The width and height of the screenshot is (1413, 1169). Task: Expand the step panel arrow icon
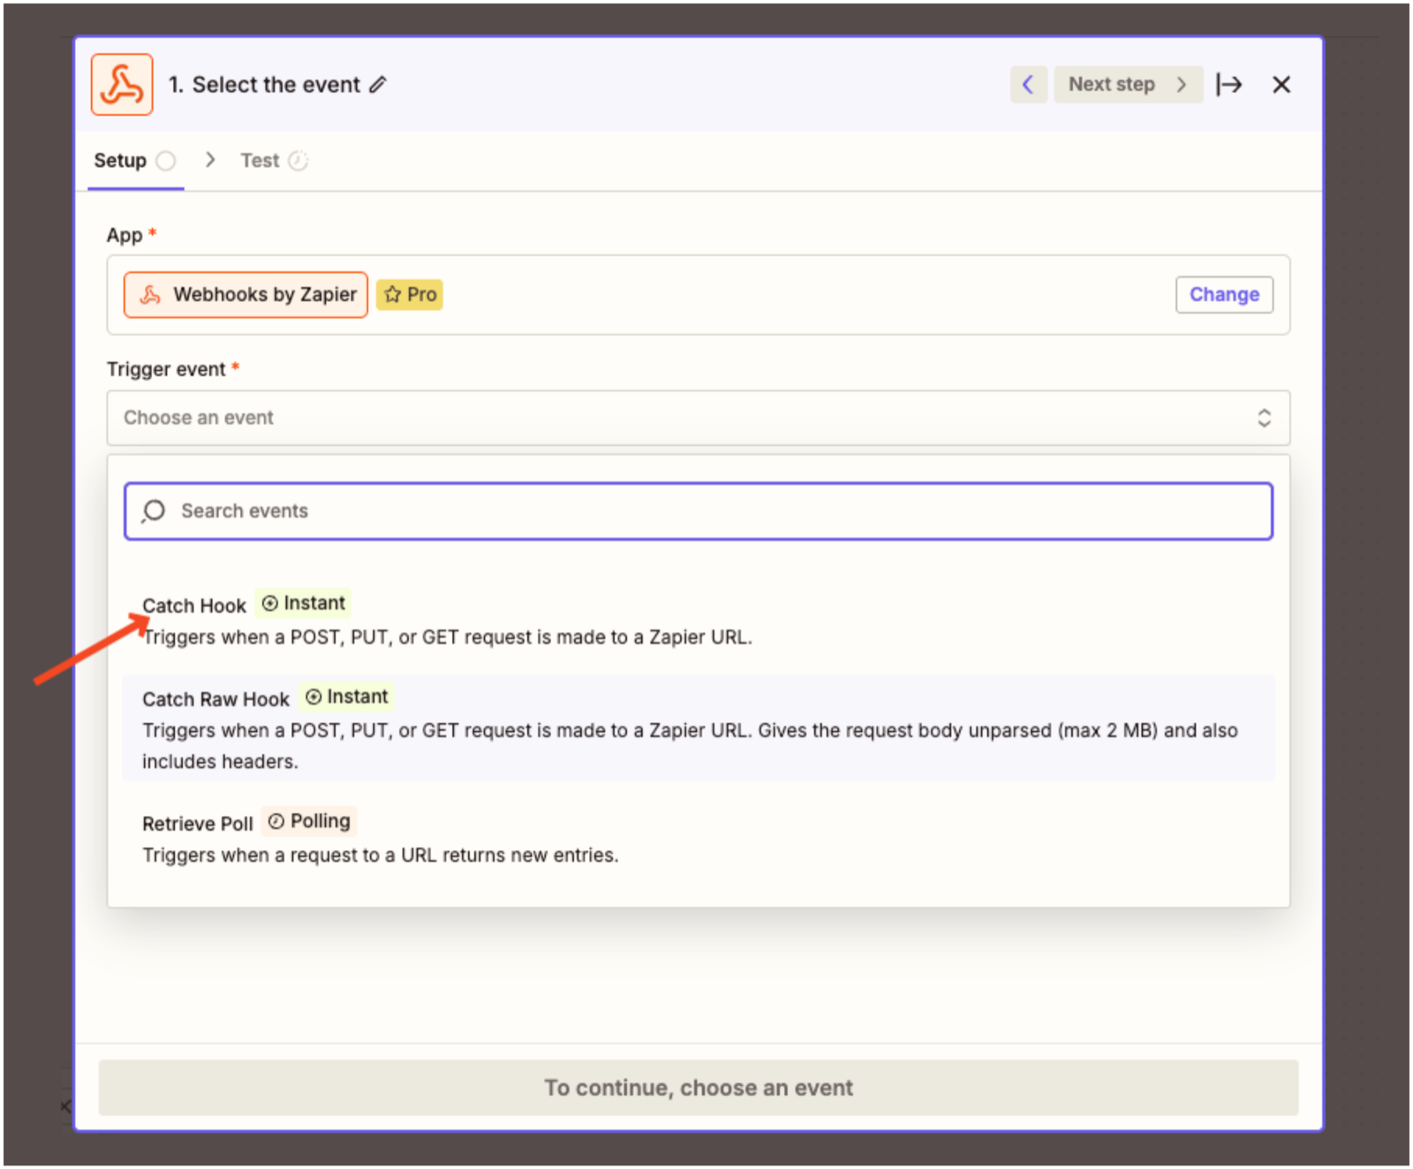(1228, 85)
